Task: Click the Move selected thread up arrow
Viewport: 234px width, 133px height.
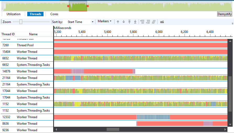Action: point(118,22)
